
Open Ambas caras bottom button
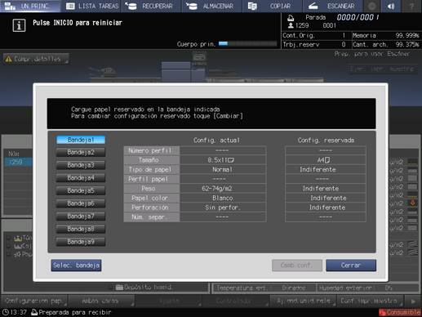coord(101,301)
